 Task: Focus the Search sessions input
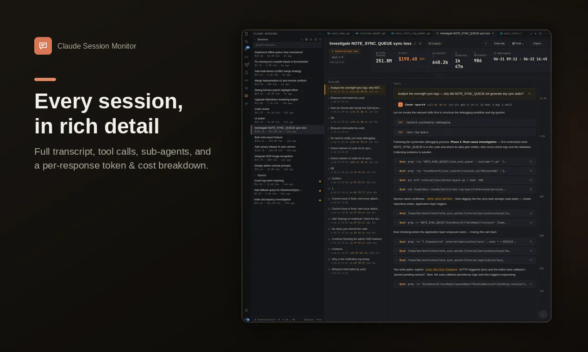pyautogui.click(x=288, y=45)
